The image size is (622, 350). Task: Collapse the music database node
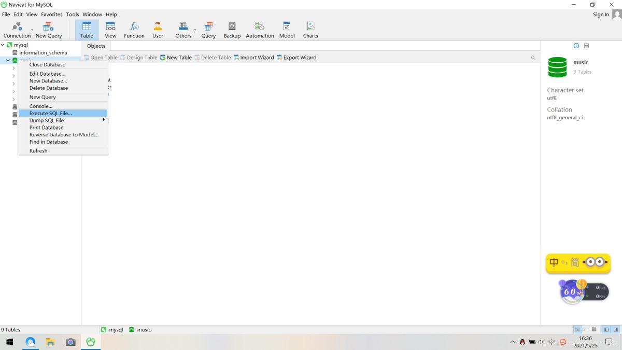point(8,60)
